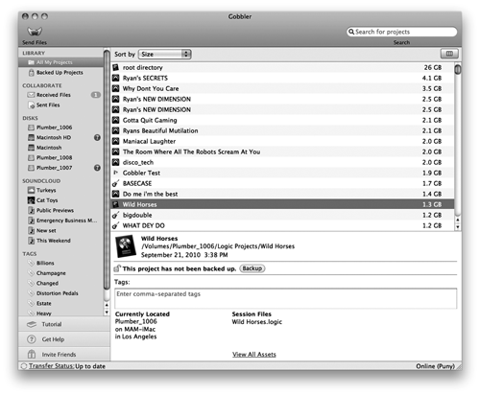This screenshot has height=395, width=480.
Task: Select the Gotta Quit Gaming project
Action: coord(282,120)
